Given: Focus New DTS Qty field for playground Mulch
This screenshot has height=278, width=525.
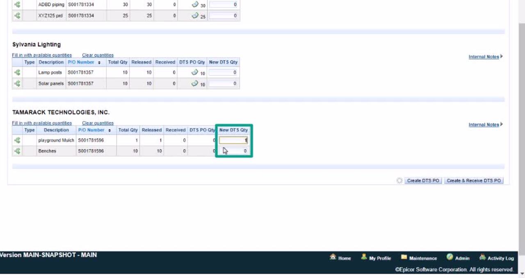Looking at the screenshot, I should 233,140.
